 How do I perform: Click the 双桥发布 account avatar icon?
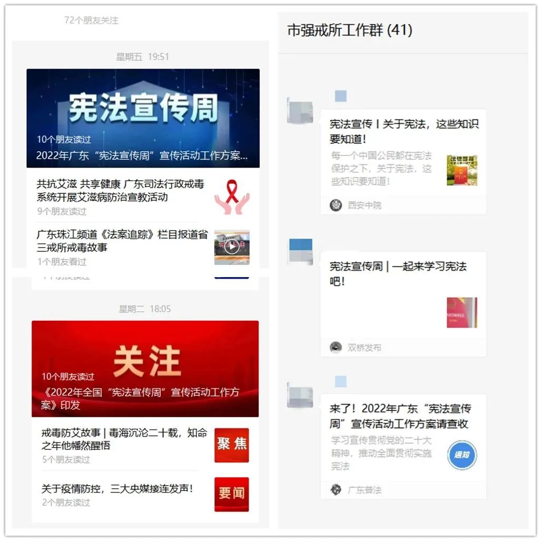[335, 347]
